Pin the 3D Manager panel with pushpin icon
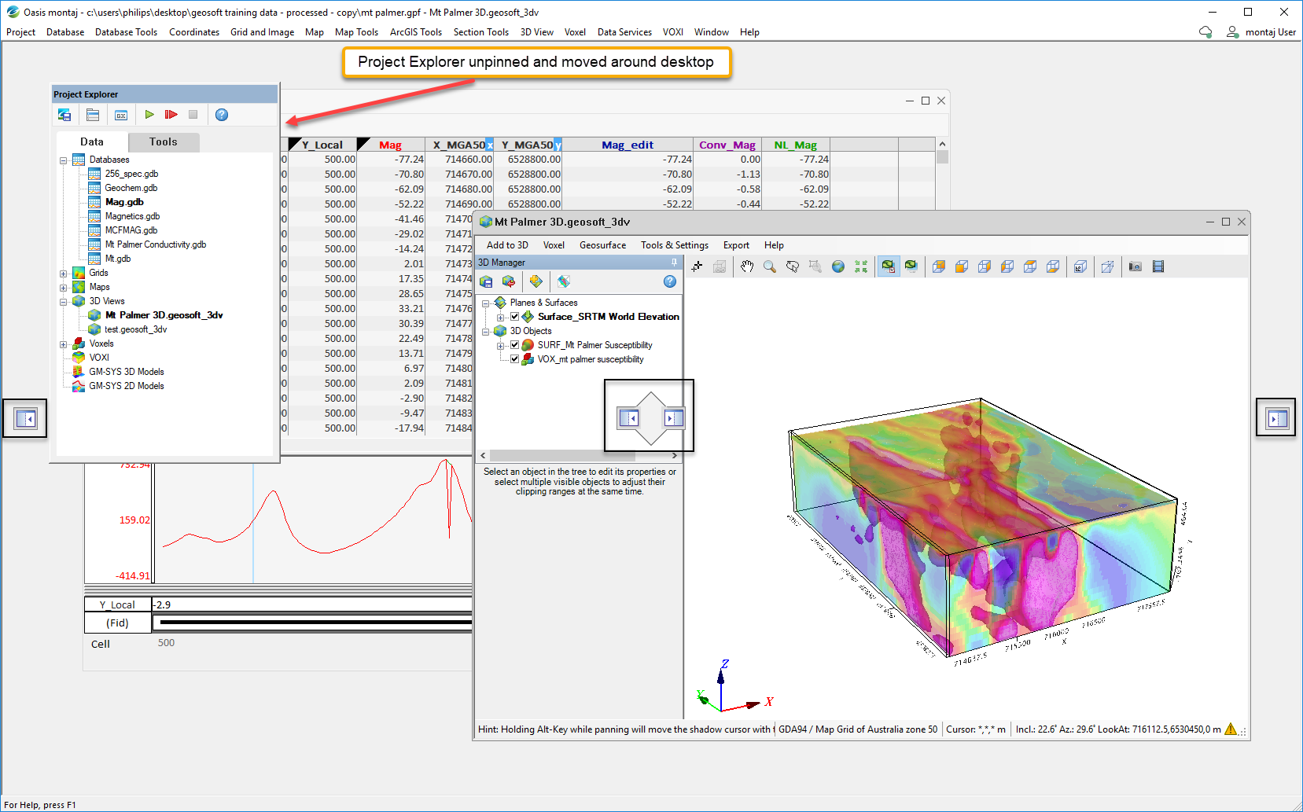 coord(674,262)
